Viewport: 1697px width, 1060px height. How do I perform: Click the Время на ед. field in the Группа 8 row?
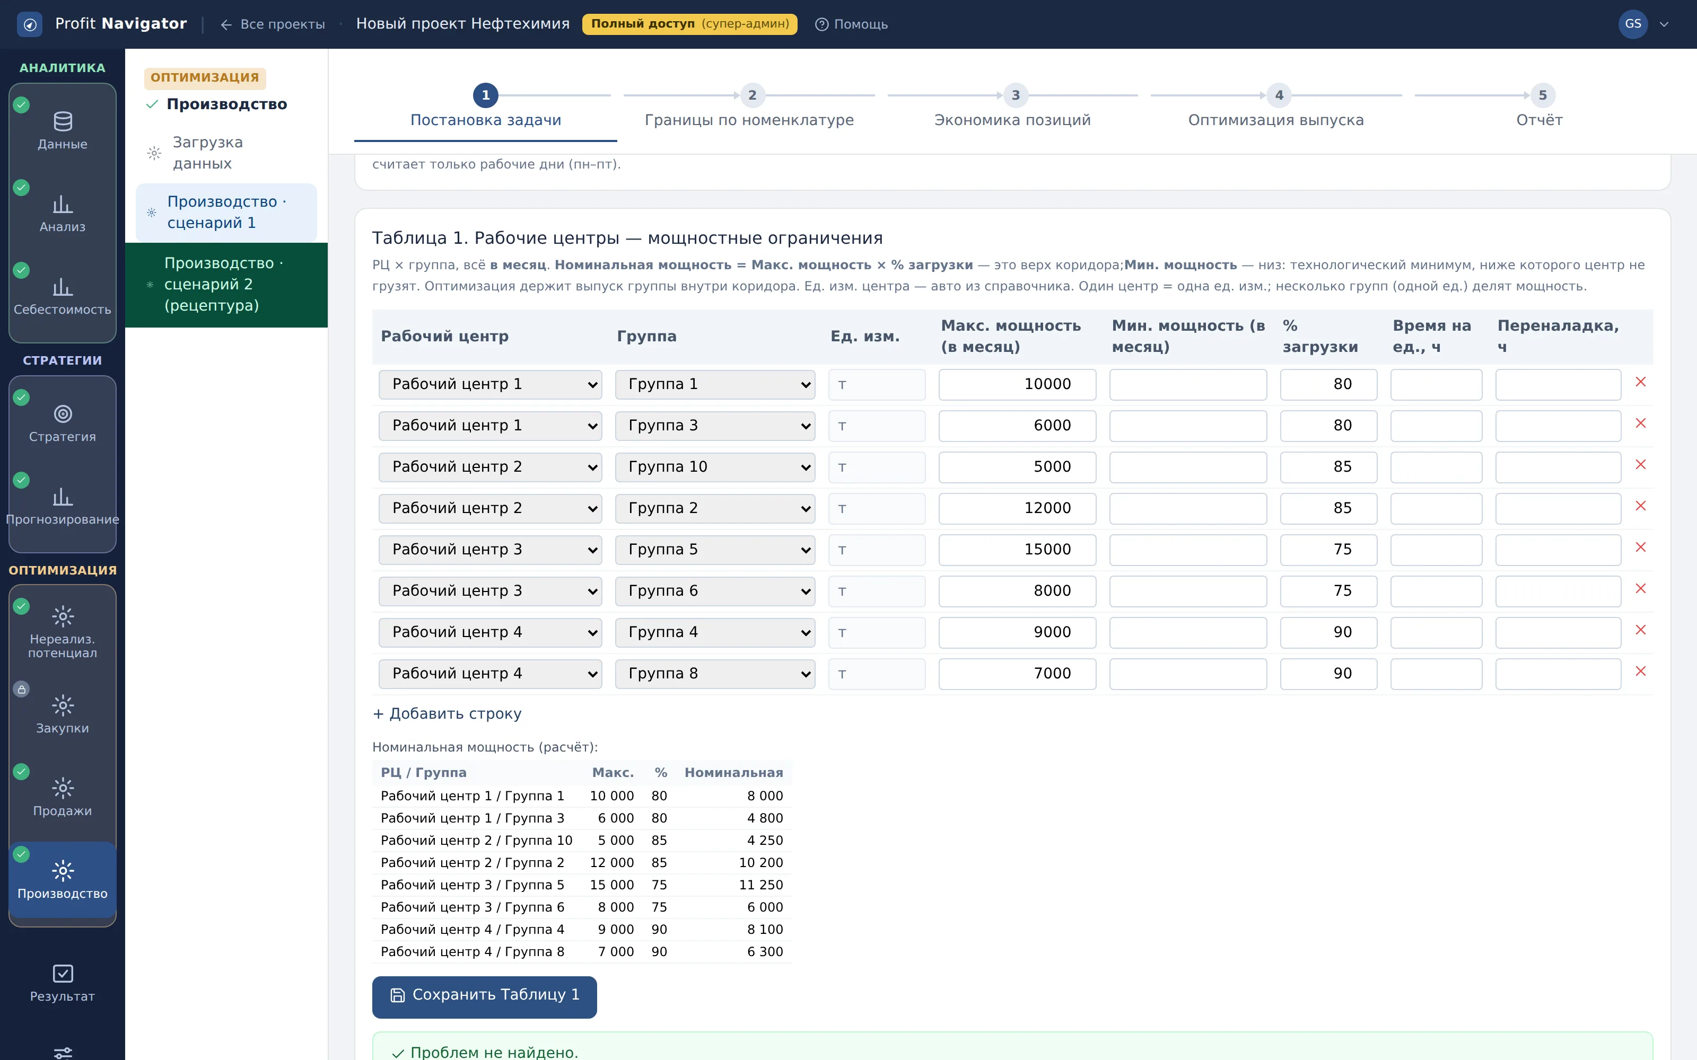[x=1436, y=674]
